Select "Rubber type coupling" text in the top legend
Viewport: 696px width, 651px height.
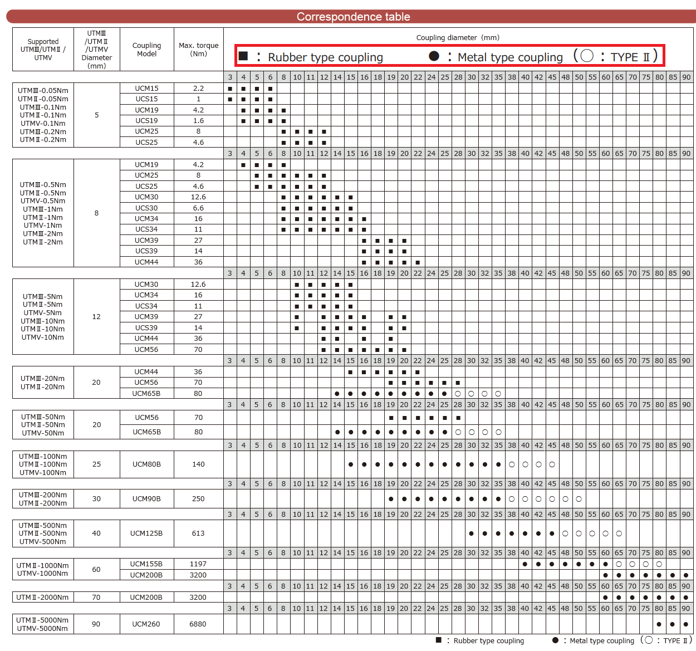[x=325, y=57]
